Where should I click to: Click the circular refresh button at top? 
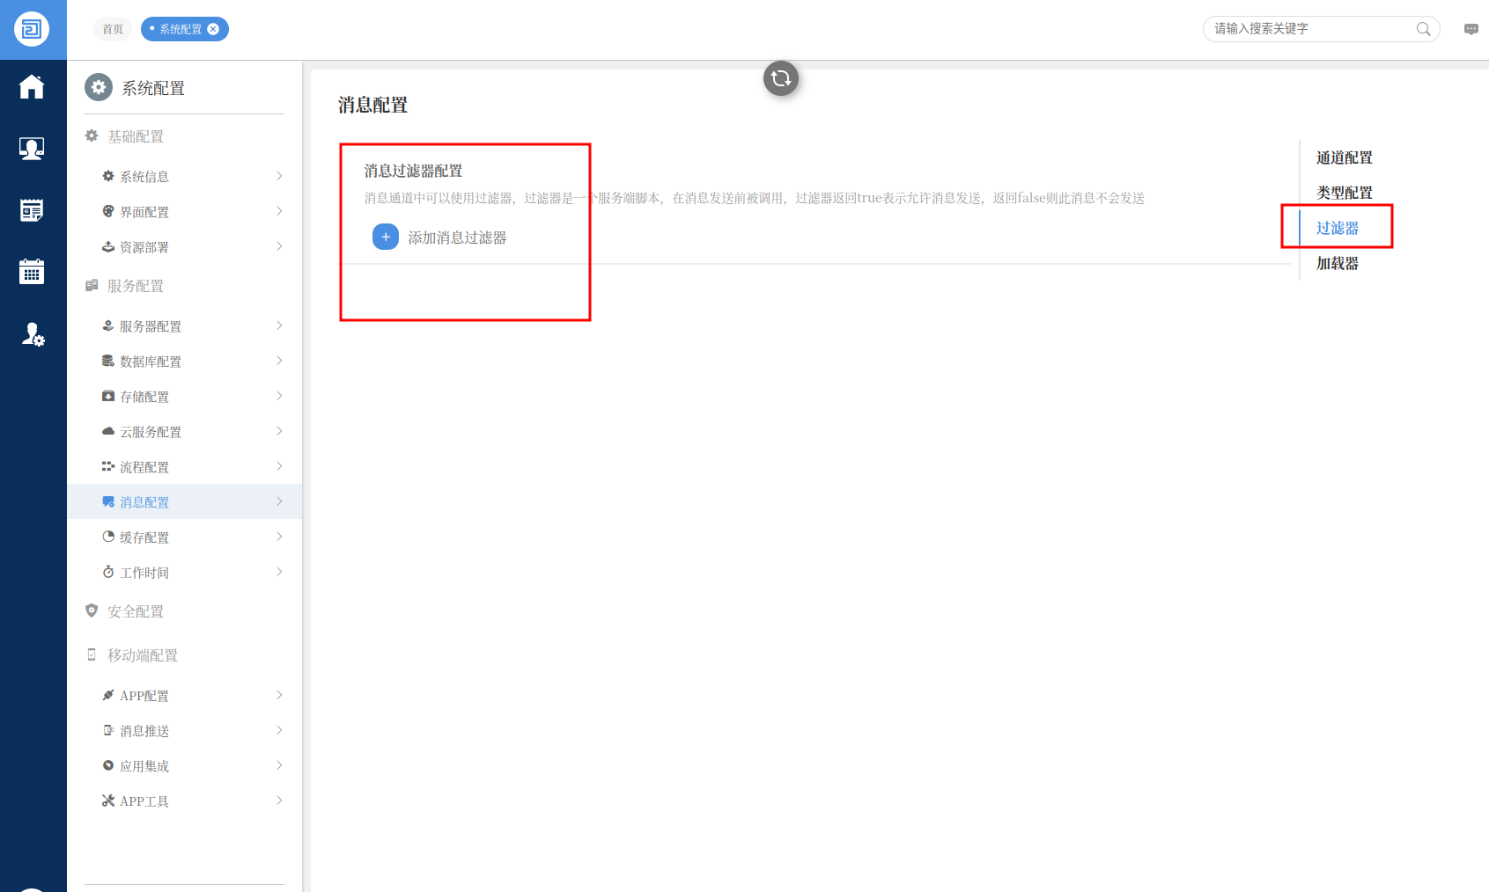tap(780, 79)
